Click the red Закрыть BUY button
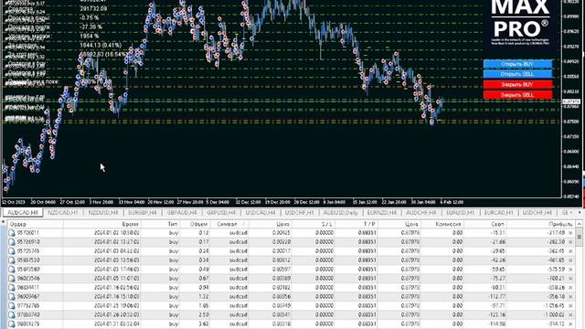Screen dimensions: 585x329 pyautogui.click(x=517, y=85)
